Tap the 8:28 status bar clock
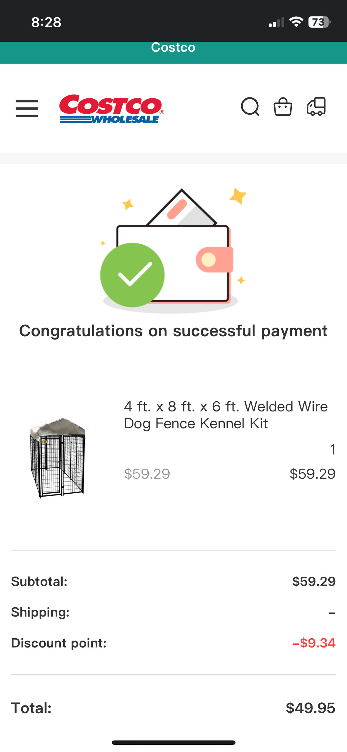Screen dimensions: 347x752 pyautogui.click(x=46, y=22)
